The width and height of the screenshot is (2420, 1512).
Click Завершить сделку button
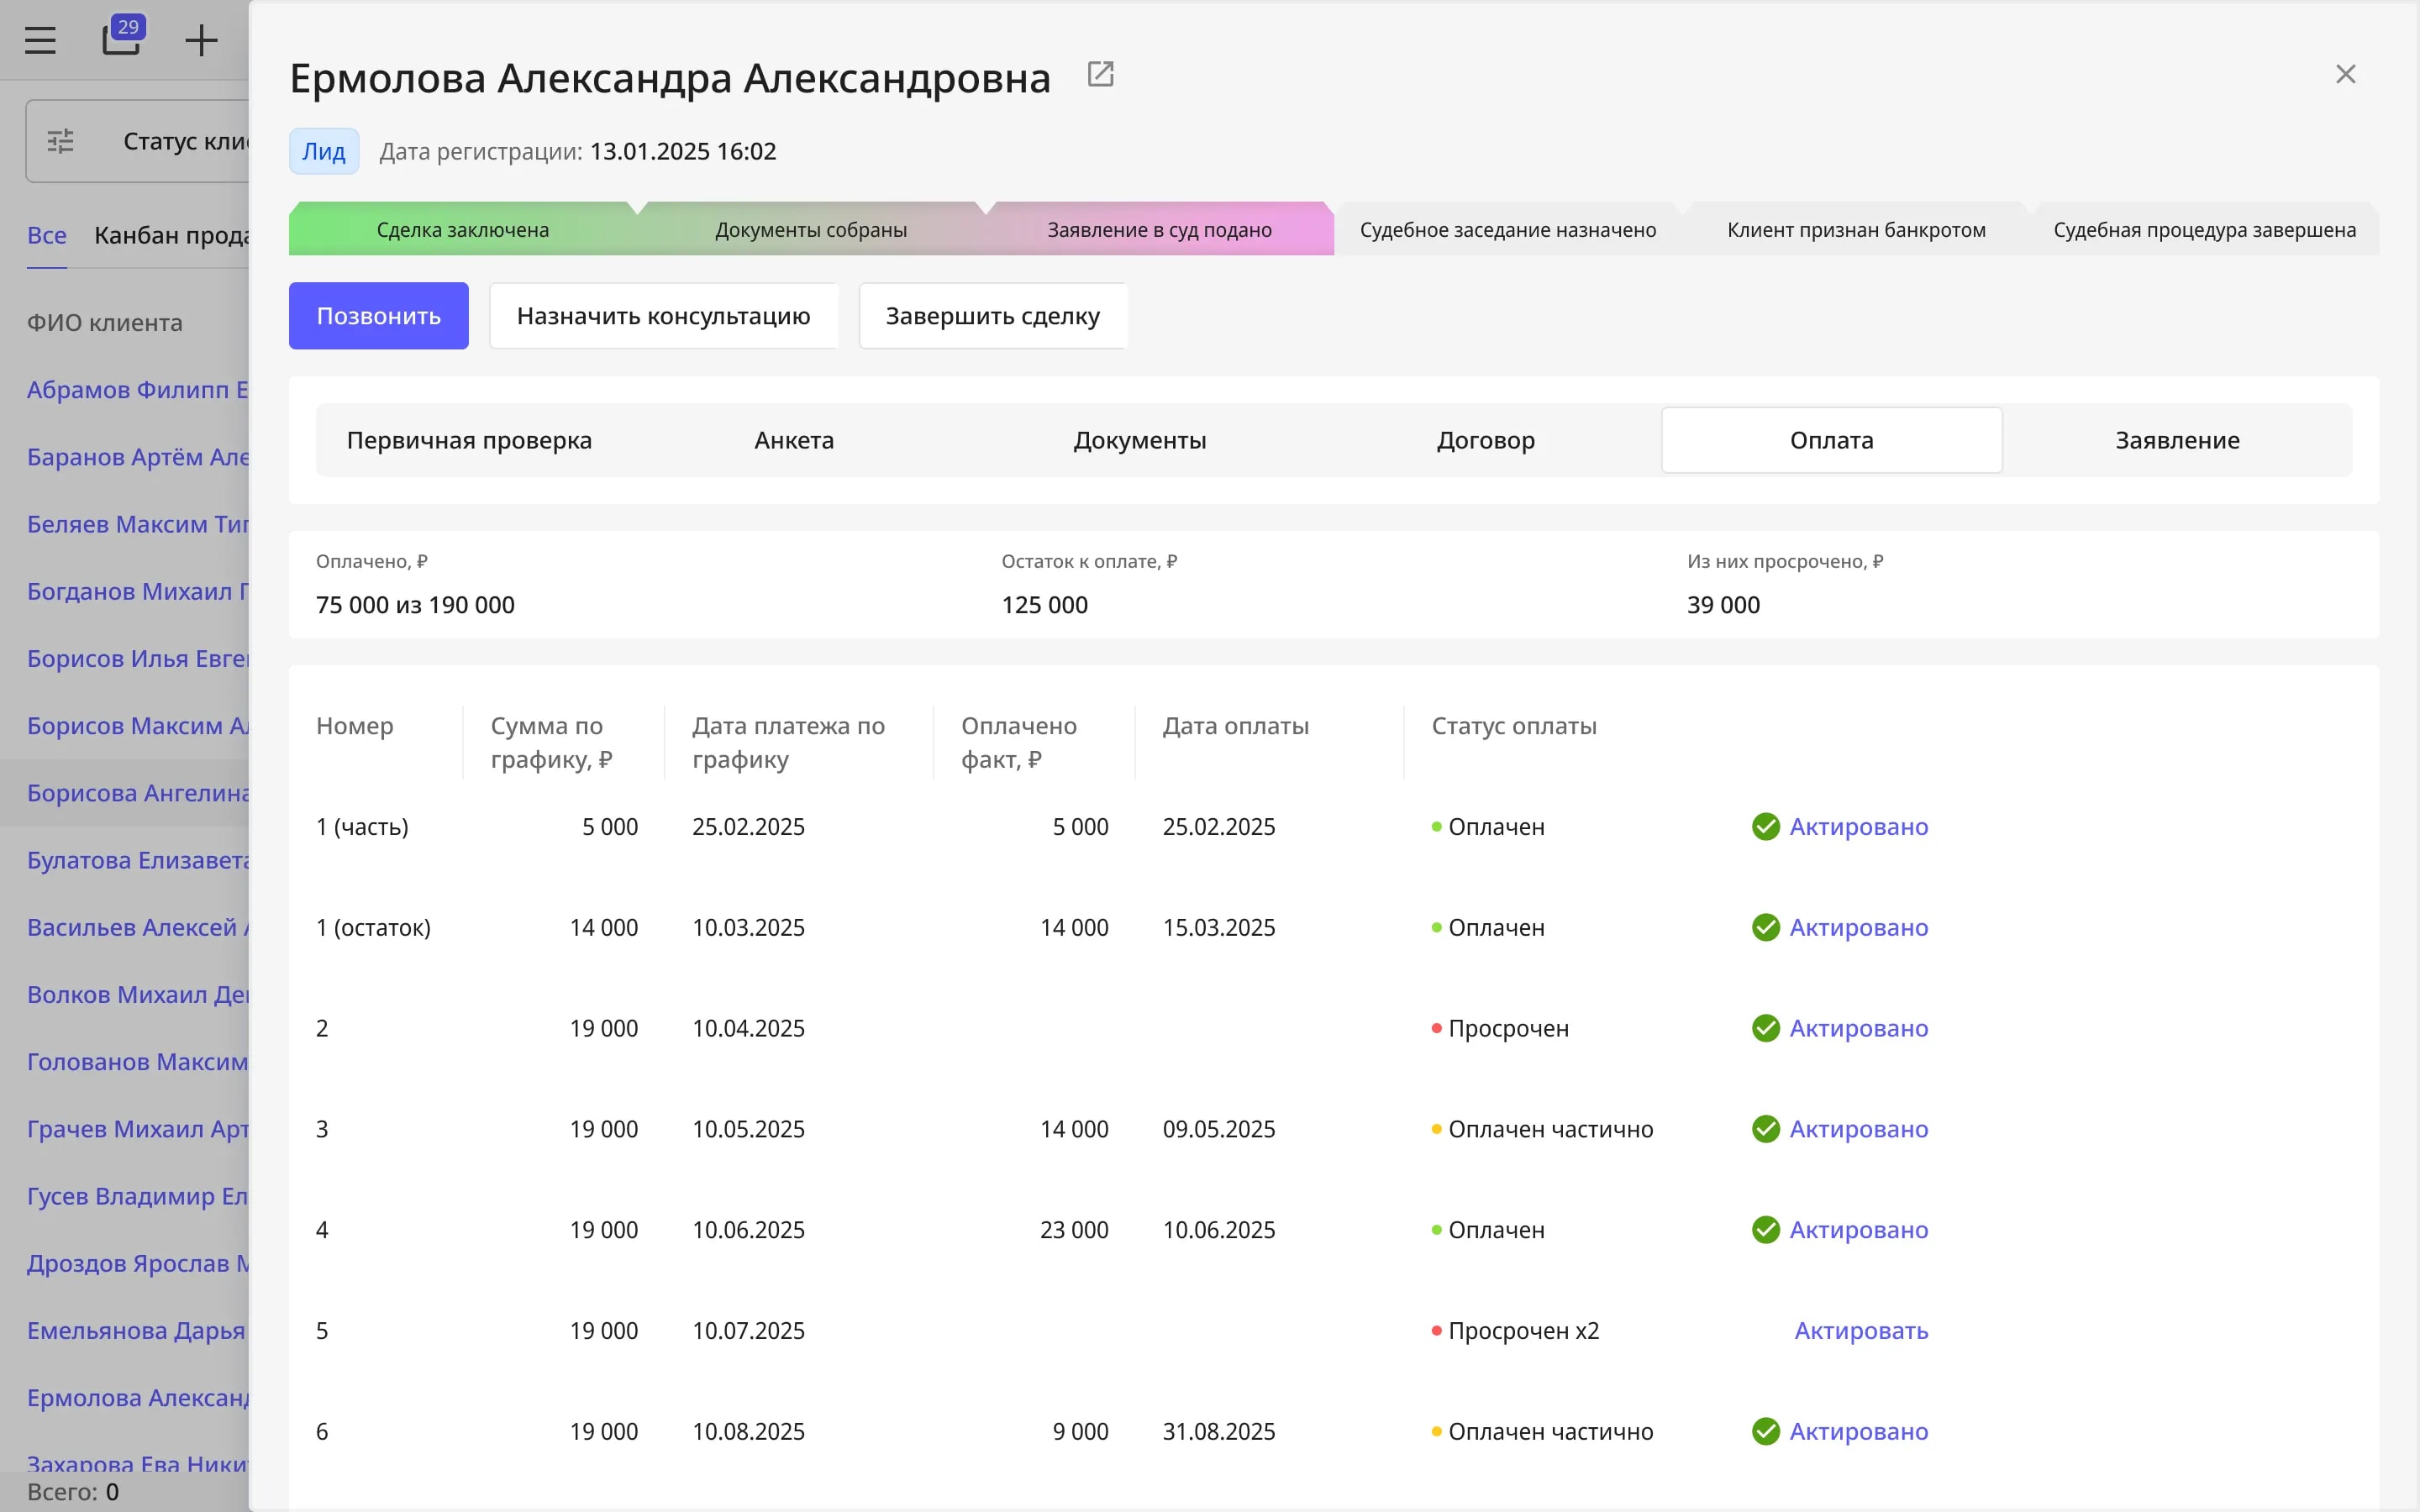[993, 316]
